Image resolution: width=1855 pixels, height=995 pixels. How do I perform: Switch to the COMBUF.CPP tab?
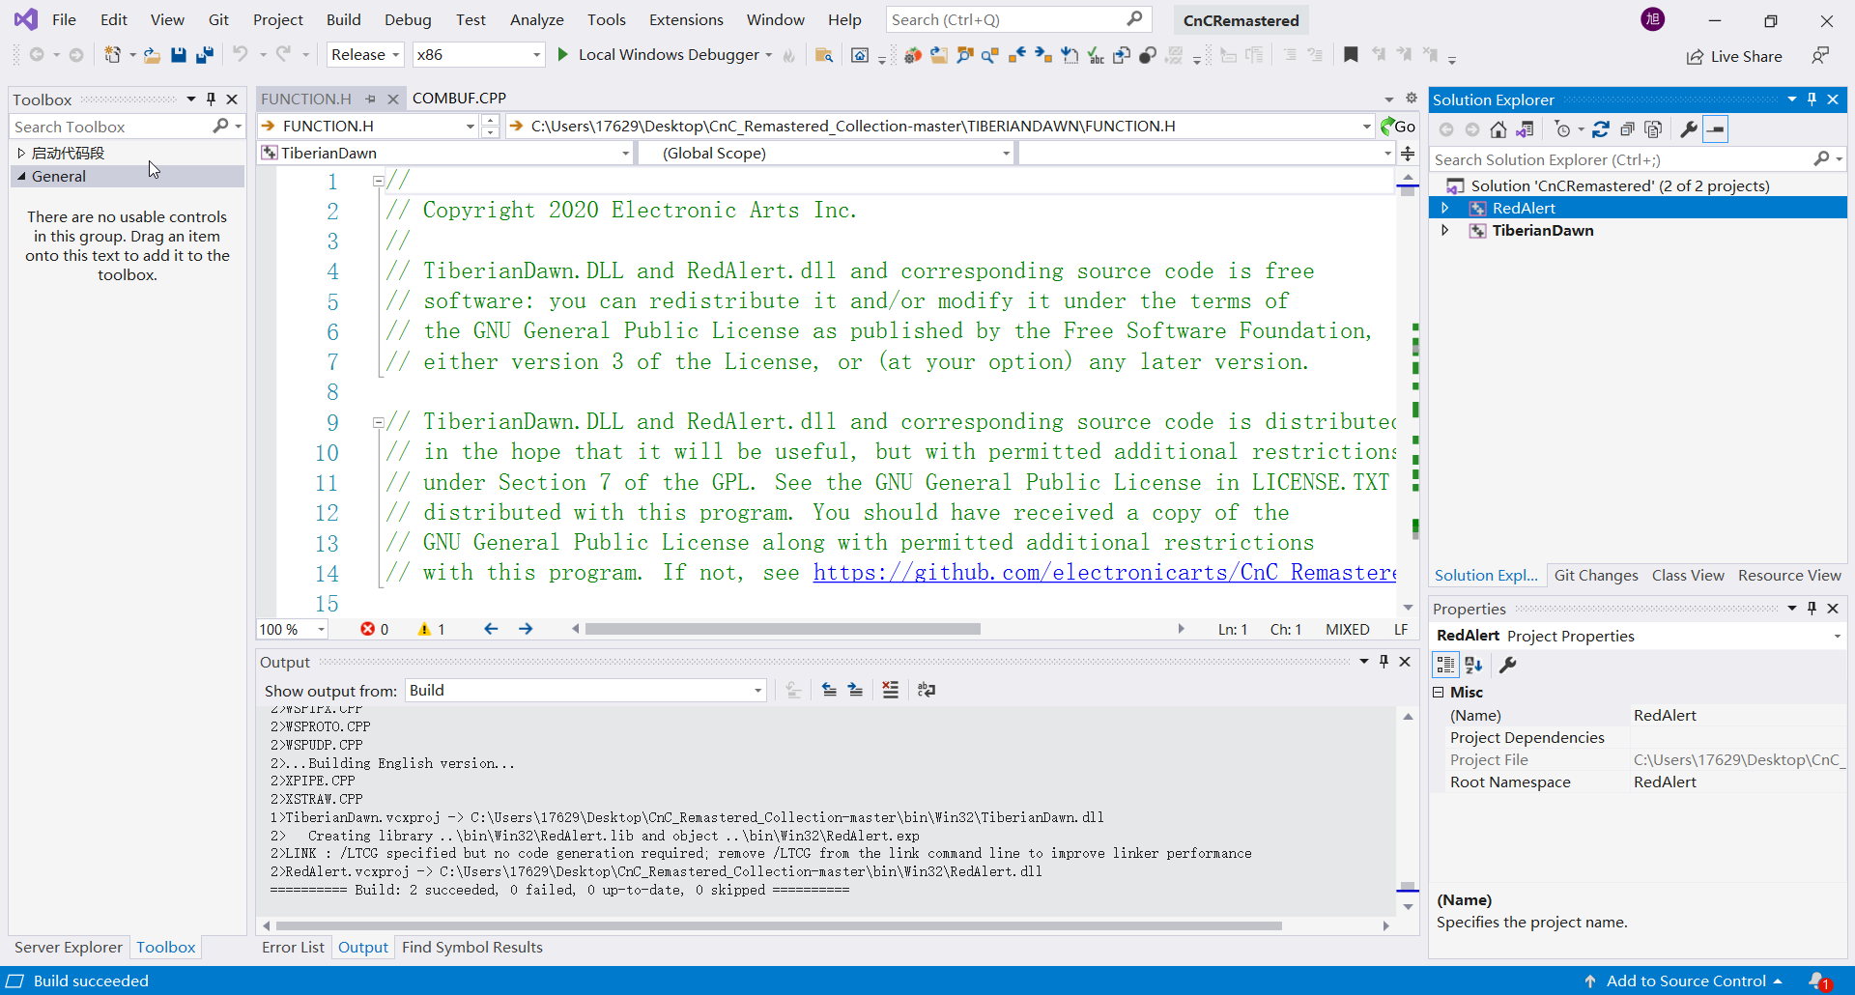pyautogui.click(x=459, y=99)
